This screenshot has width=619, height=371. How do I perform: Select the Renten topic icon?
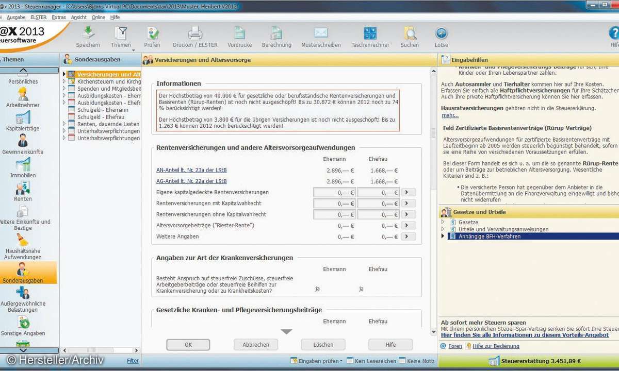23,188
